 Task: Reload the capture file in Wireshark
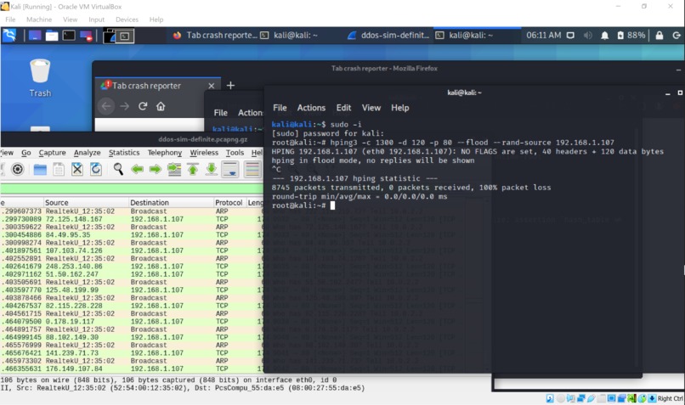pos(96,169)
